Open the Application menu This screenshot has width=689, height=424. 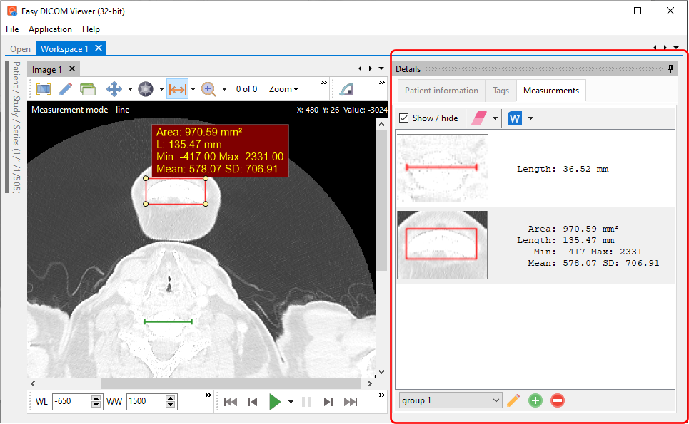point(50,29)
